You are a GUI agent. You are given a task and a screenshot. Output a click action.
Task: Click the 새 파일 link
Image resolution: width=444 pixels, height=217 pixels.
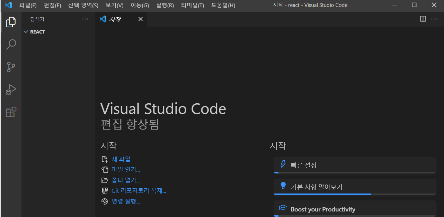(121, 159)
